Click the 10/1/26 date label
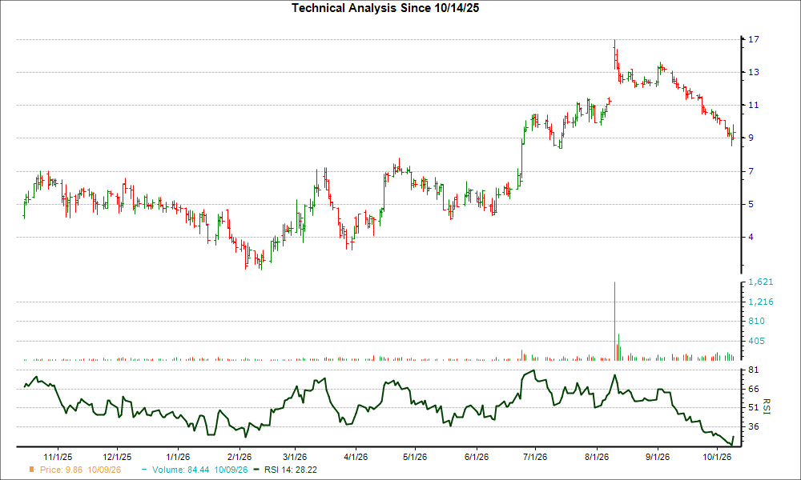The width and height of the screenshot is (801, 480). pos(717,457)
